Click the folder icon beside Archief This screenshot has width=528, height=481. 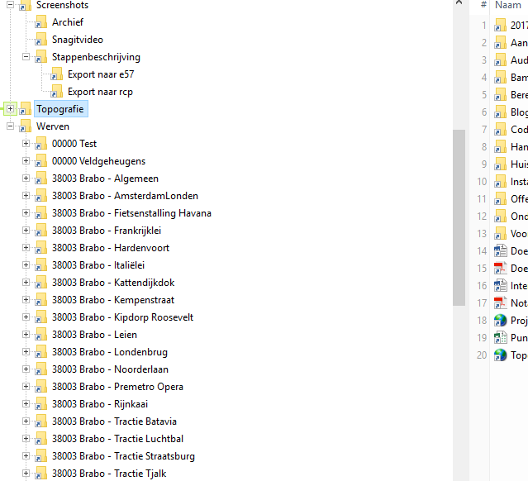click(x=40, y=22)
